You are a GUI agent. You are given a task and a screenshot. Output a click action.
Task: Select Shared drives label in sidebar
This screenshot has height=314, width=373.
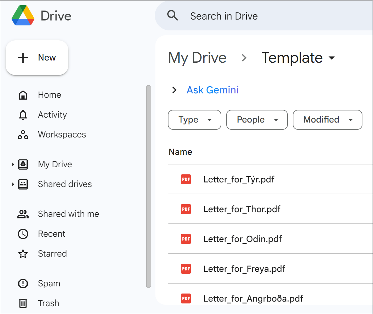tap(65, 184)
